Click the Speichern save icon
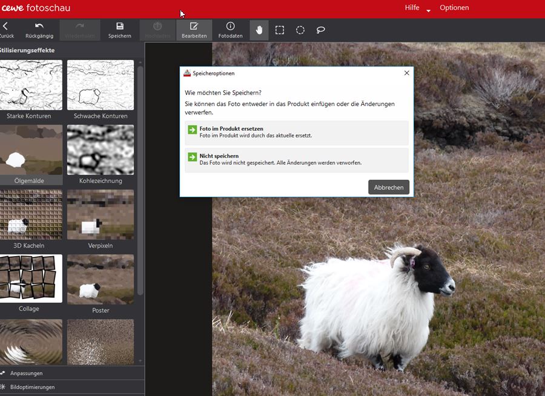The width and height of the screenshot is (545, 396). tap(120, 26)
